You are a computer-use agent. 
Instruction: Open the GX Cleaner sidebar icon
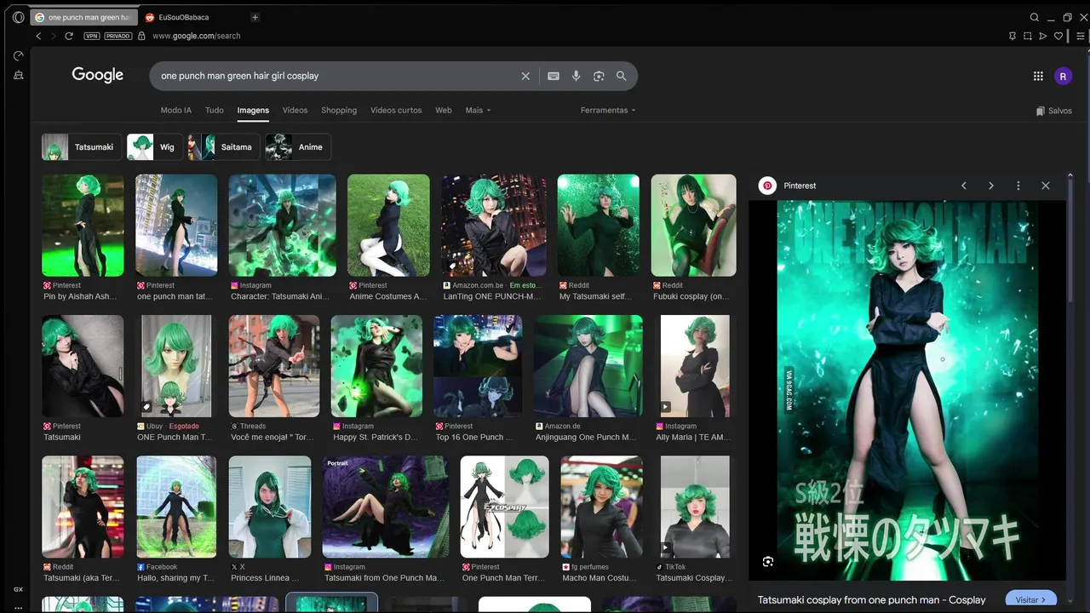(18, 76)
